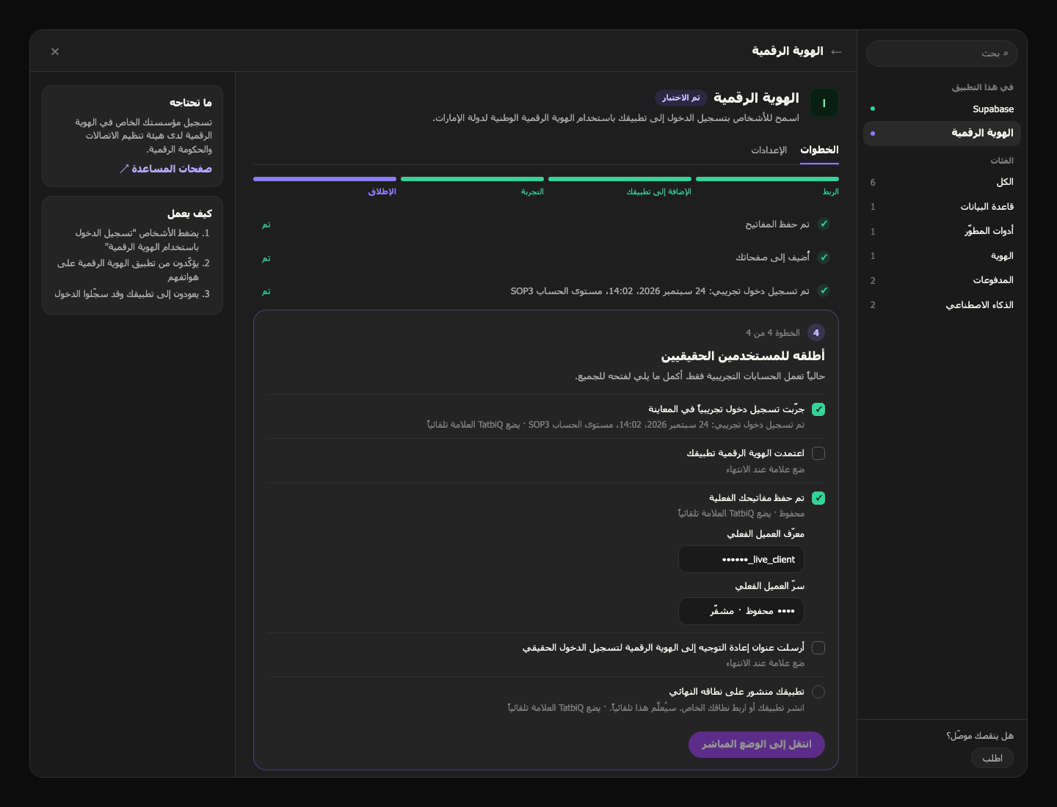Click the الربط progress step bar
Viewport: 1057px width, 807px height.
[767, 179]
